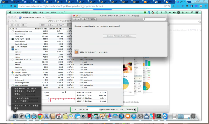Open the Apple menu
Image resolution: width=209 pixels, height=124 pixels.
point(10,13)
